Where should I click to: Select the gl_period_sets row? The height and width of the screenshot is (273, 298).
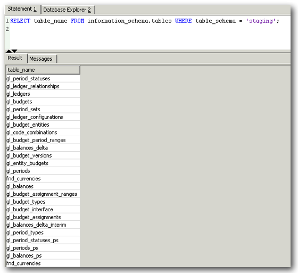point(43,109)
